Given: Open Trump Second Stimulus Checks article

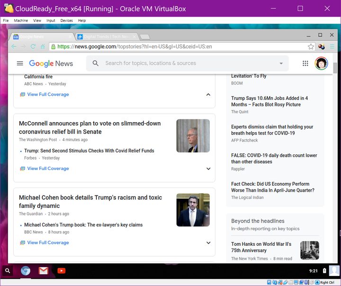Looking at the screenshot, I should 89,151.
